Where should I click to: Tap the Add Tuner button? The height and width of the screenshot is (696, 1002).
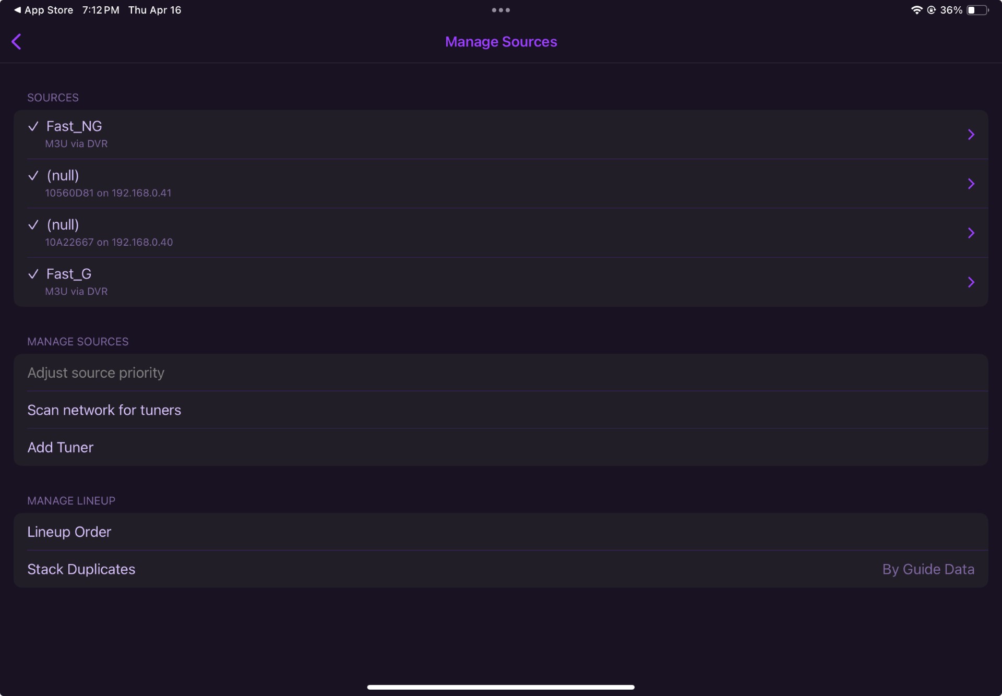(x=61, y=447)
